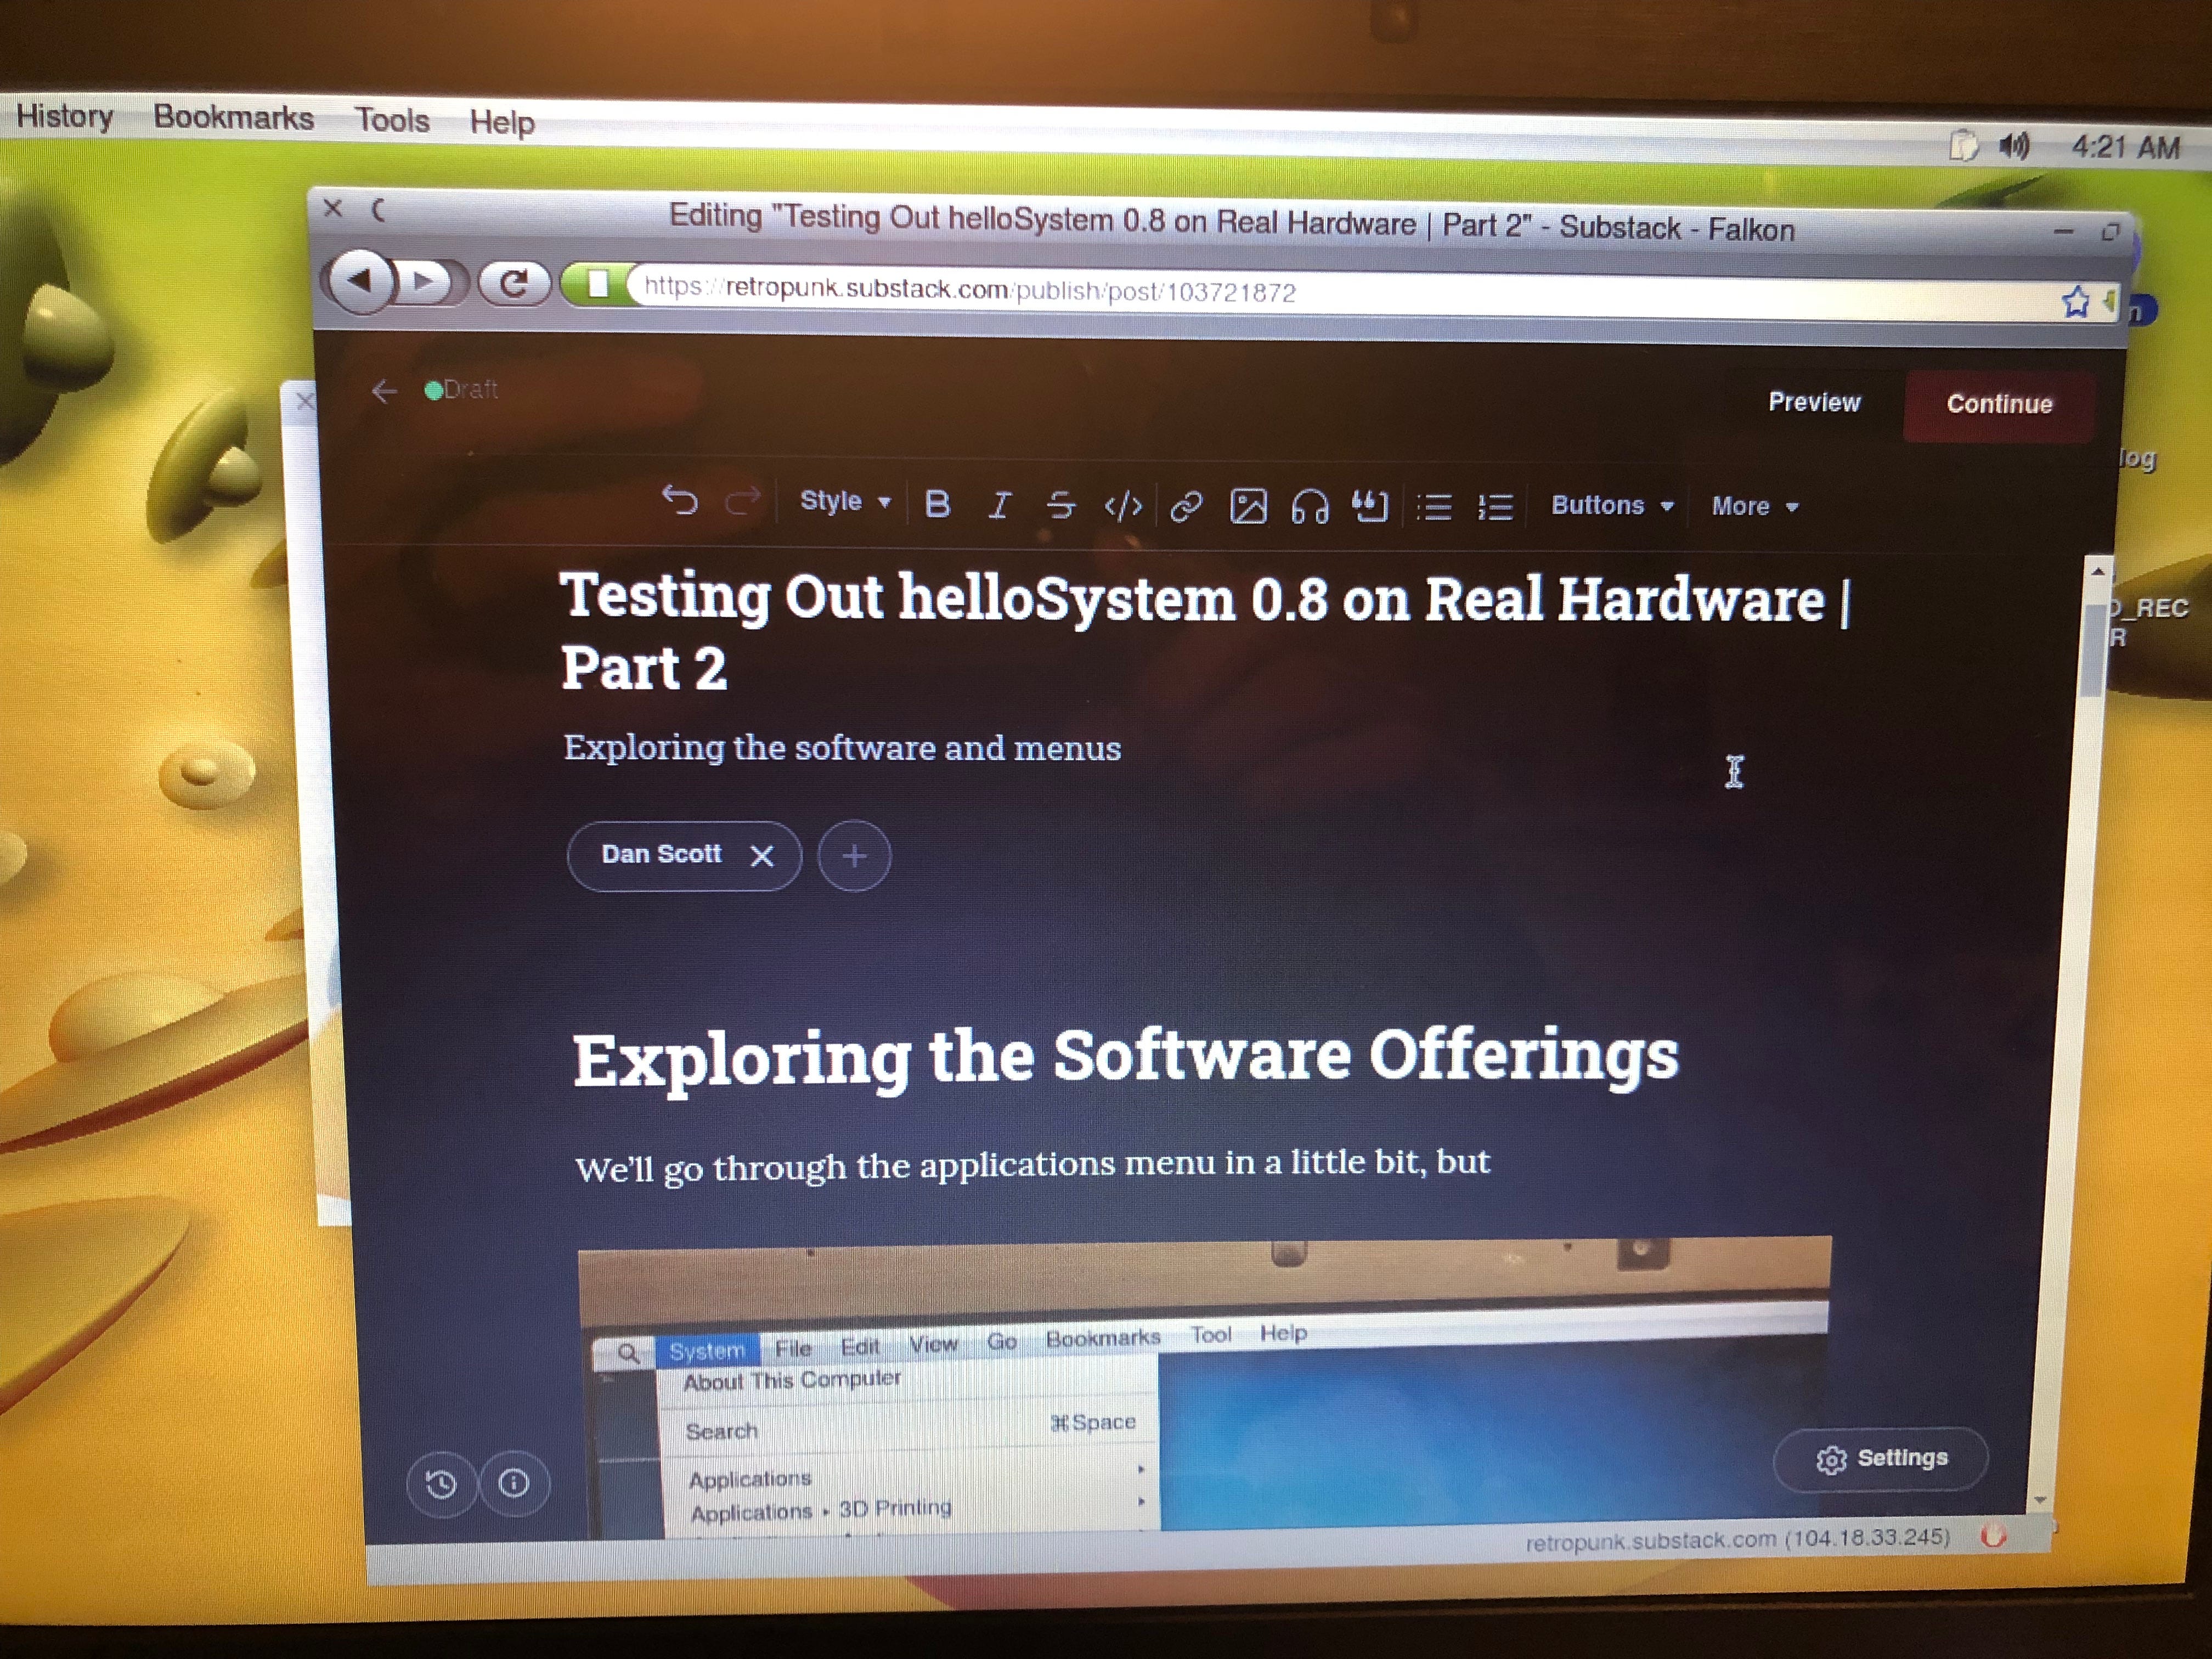Viewport: 2212px width, 1659px height.
Task: Insert a block quote
Action: pos(1371,507)
